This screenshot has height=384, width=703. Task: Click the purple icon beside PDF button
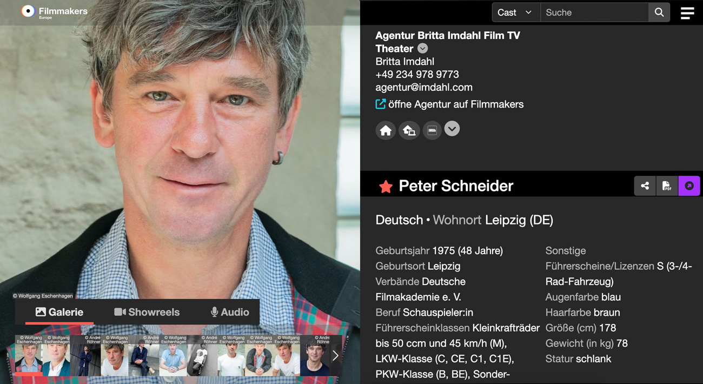(689, 186)
